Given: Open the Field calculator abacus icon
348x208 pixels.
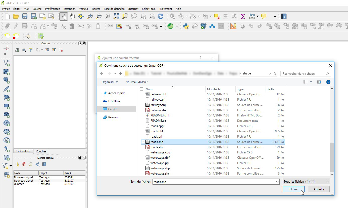Looking at the screenshot, I should (234, 16).
